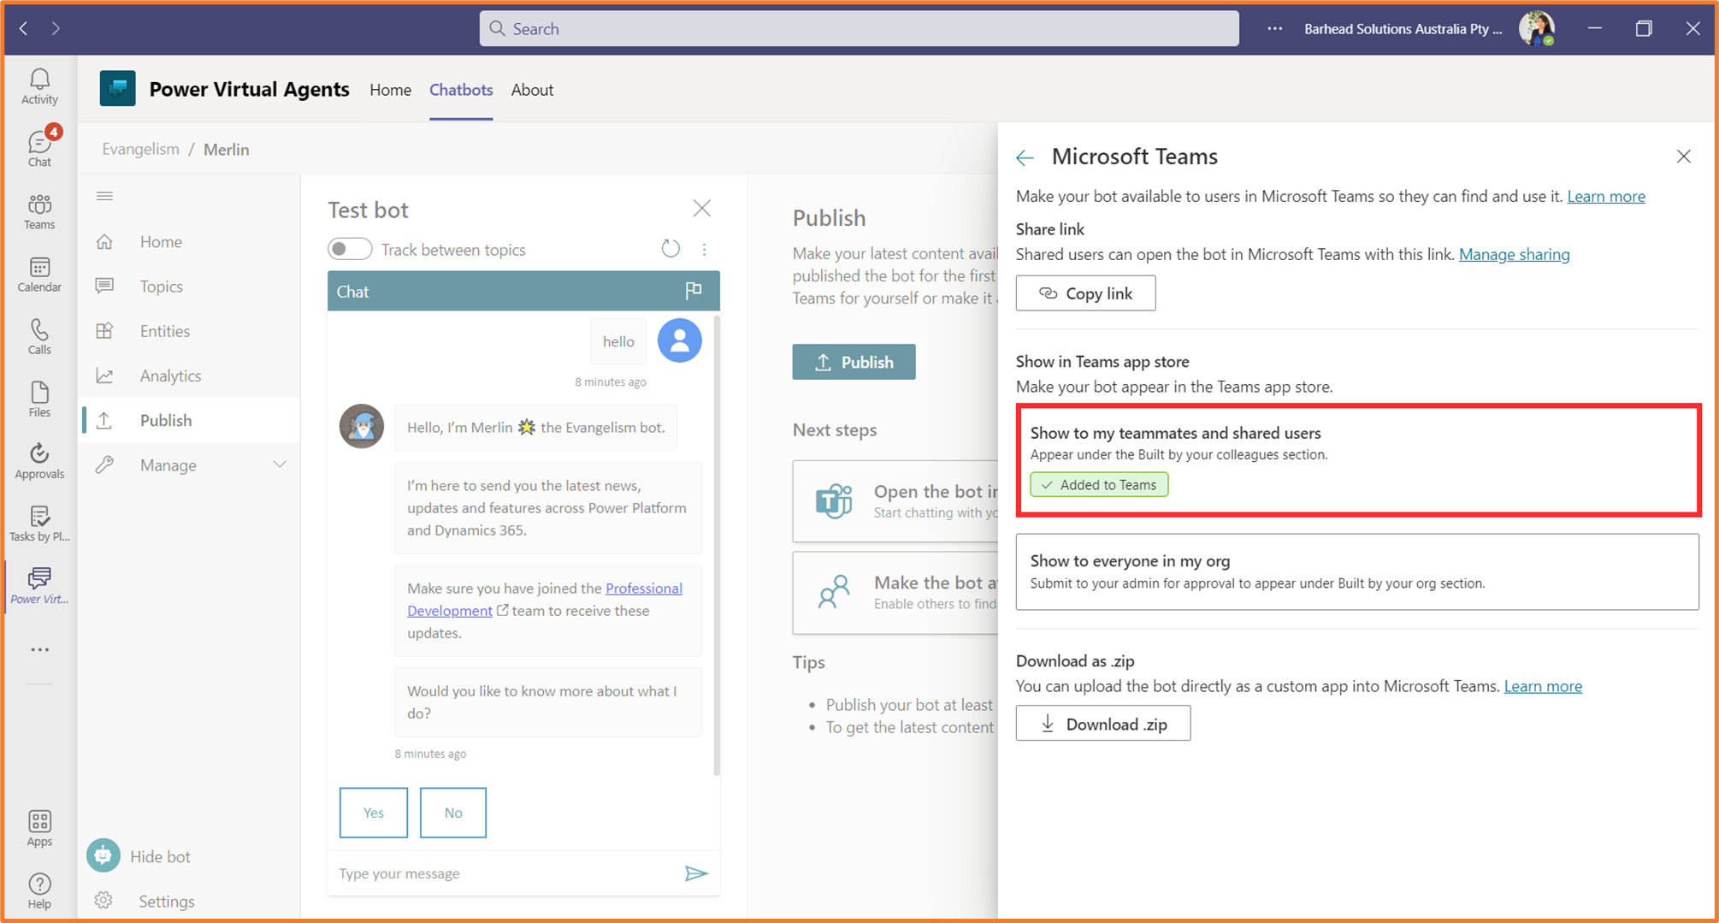Hide the Test bot panel
This screenshot has height=923, width=1719.
[701, 208]
